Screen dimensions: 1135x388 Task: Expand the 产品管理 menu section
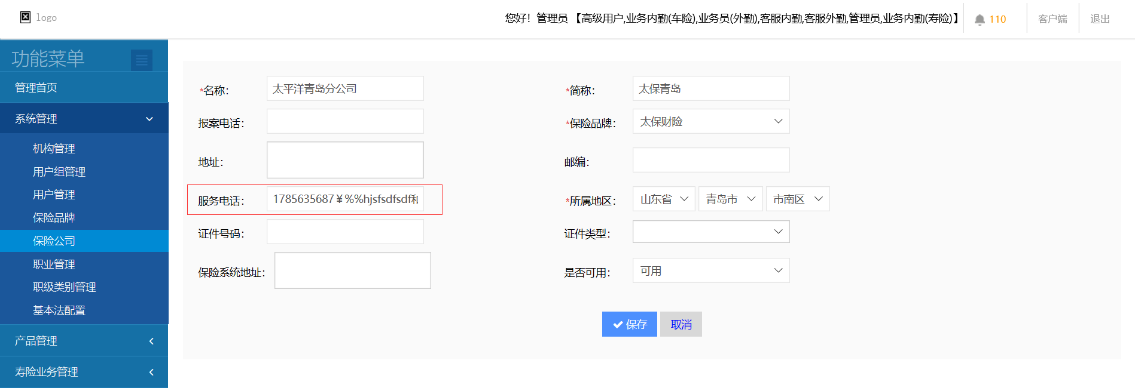coord(84,341)
